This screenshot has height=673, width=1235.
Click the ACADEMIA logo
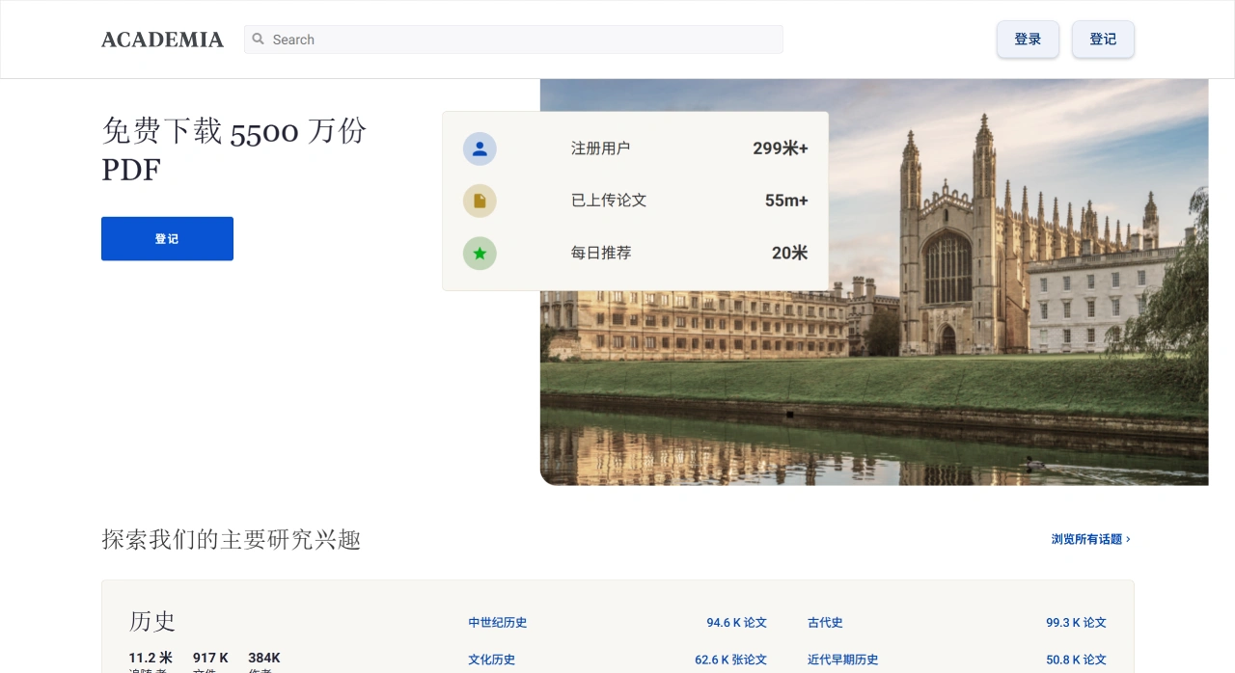[x=162, y=40]
